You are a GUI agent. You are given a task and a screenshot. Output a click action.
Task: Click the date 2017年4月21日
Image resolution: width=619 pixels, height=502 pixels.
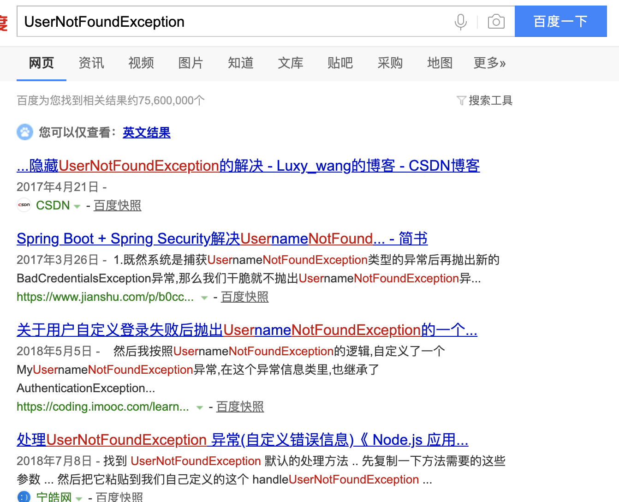pos(58,187)
